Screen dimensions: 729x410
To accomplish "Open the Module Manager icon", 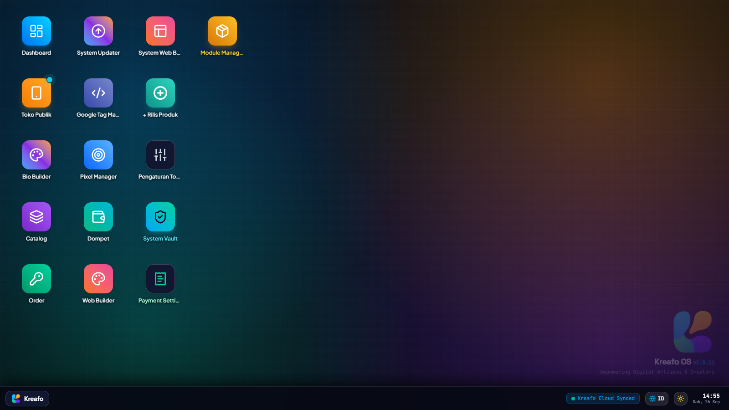I will pos(222,31).
